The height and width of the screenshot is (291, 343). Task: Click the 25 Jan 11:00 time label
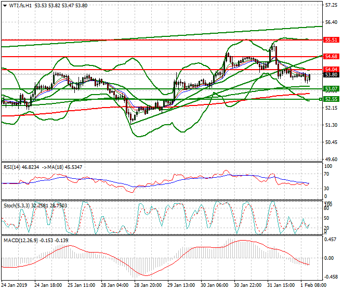tap(81, 285)
